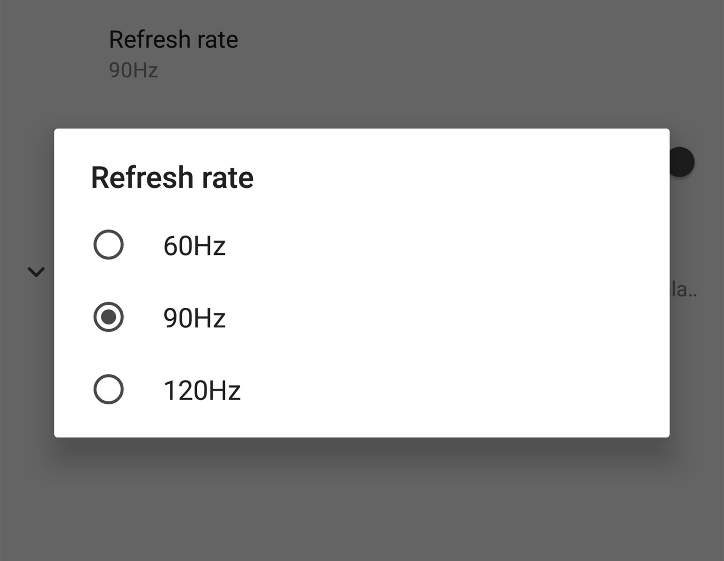Click dimmed strip left of the dialog
This screenshot has height=561, width=724.
click(x=26, y=362)
